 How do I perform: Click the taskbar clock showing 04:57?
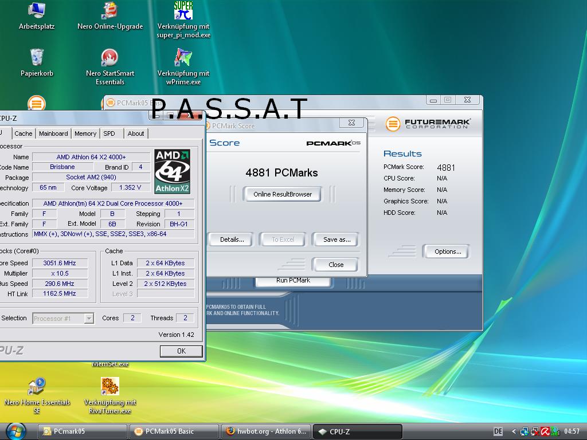point(572,431)
